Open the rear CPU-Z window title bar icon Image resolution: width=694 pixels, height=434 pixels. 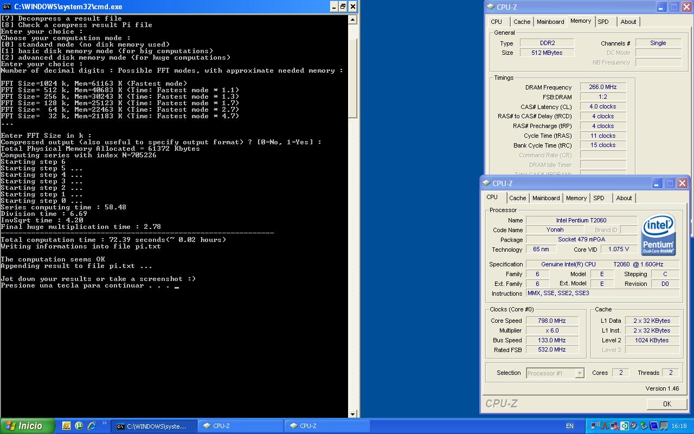(x=491, y=7)
